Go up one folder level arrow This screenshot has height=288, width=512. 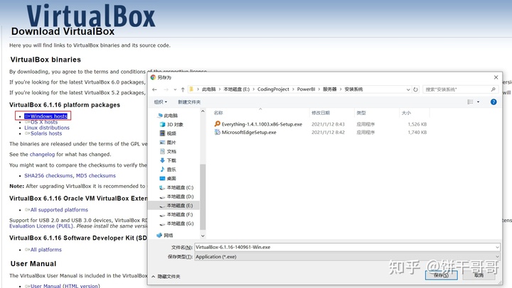click(x=183, y=89)
